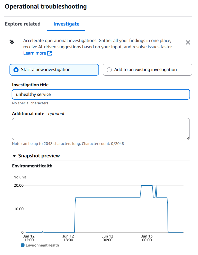This screenshot has height=255, width=198.
Task: Open the Learn more link
Action: [34, 53]
